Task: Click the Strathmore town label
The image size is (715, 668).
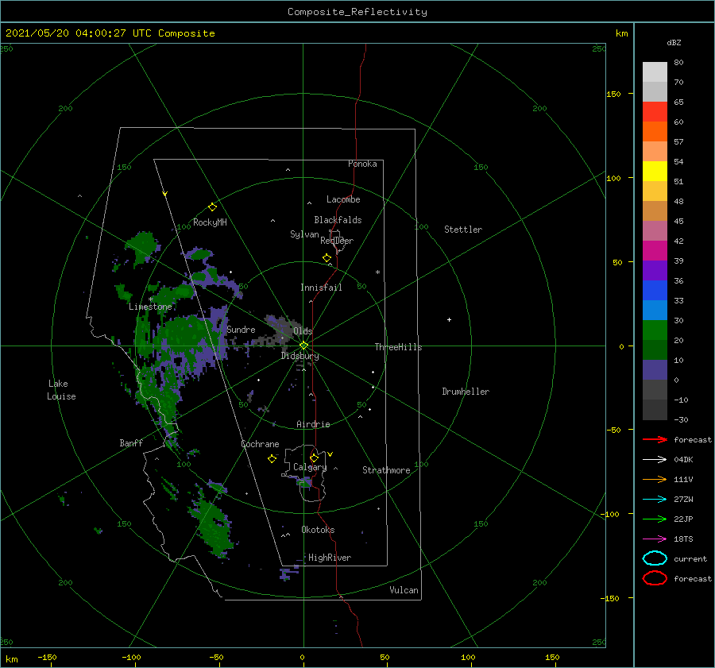Action: pyautogui.click(x=386, y=470)
